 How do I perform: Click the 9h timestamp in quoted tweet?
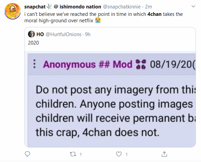click(88, 34)
